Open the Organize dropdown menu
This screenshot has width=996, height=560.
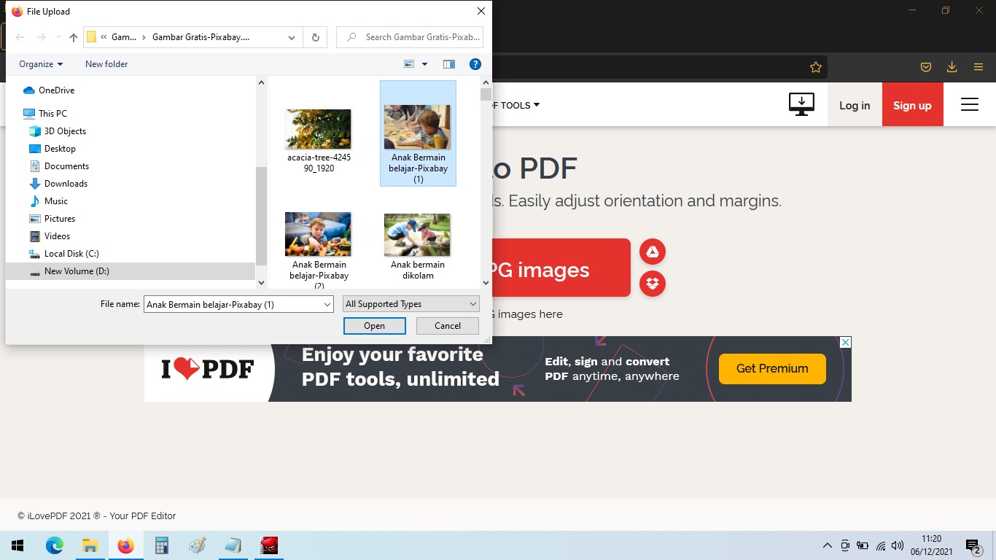40,64
